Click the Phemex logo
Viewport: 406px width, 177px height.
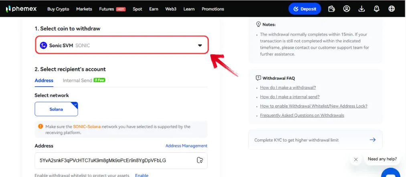pyautogui.click(x=21, y=9)
